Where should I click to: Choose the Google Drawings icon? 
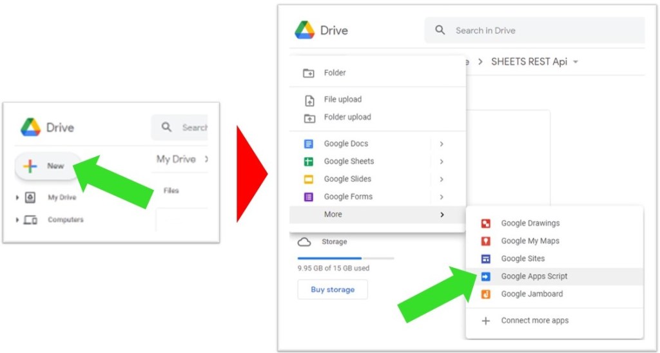(x=487, y=224)
